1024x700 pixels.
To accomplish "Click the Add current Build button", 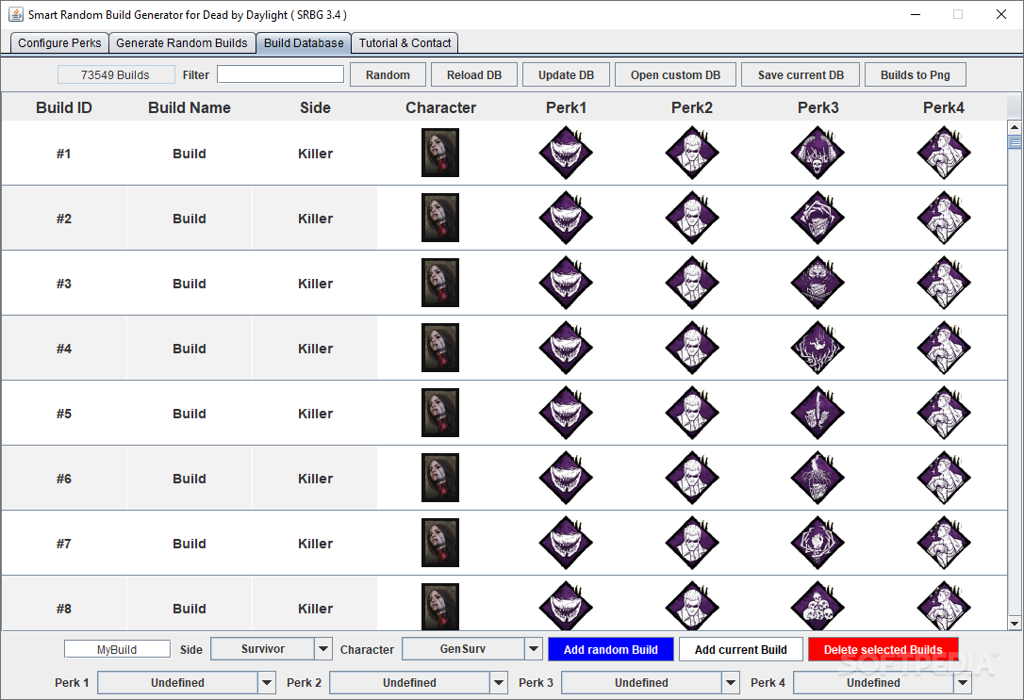I will tap(740, 650).
